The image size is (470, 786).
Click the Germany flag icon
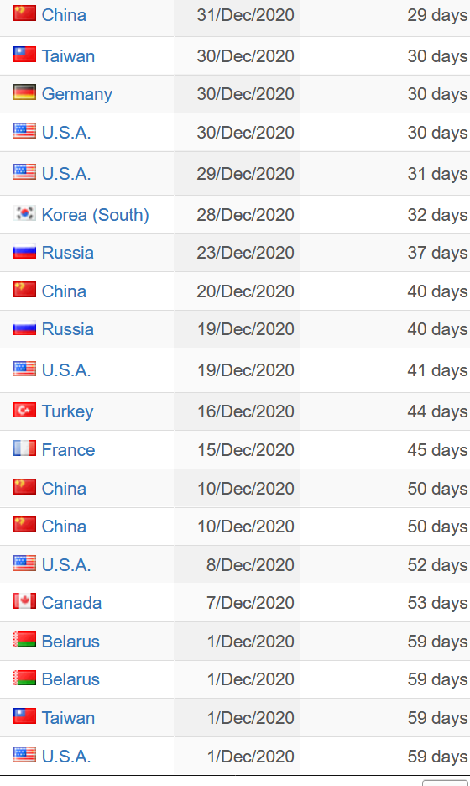click(x=24, y=92)
